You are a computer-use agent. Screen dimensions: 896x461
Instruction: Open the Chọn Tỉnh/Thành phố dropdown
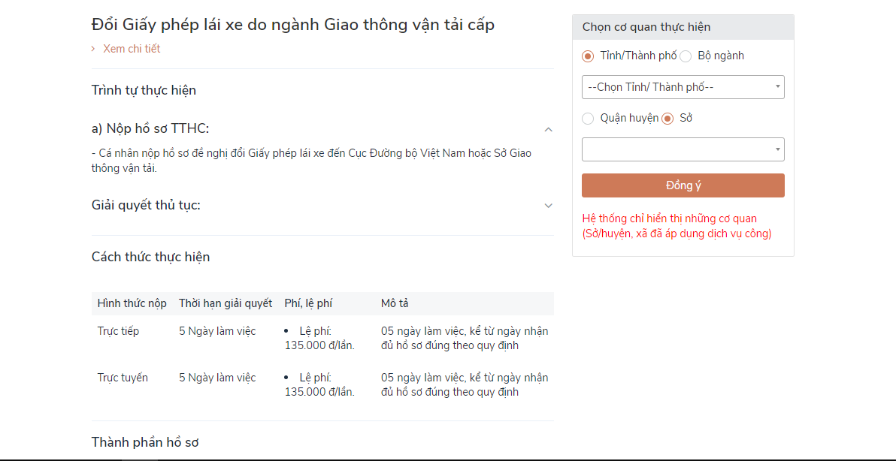click(683, 87)
